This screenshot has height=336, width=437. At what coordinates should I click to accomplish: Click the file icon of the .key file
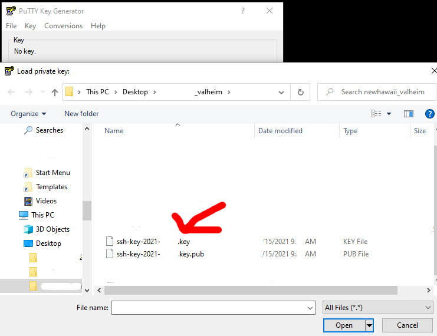[x=110, y=241]
